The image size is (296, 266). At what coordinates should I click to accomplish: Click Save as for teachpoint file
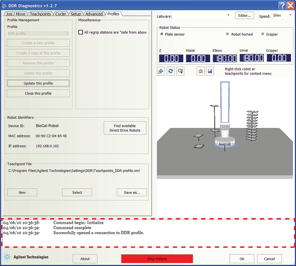click(x=132, y=192)
